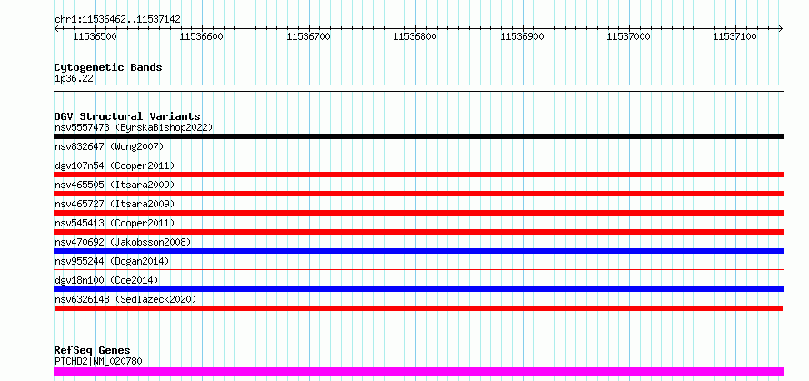The width and height of the screenshot is (809, 381).
Task: Click the blue dgv18n100 variant bar
Action: click(x=418, y=289)
